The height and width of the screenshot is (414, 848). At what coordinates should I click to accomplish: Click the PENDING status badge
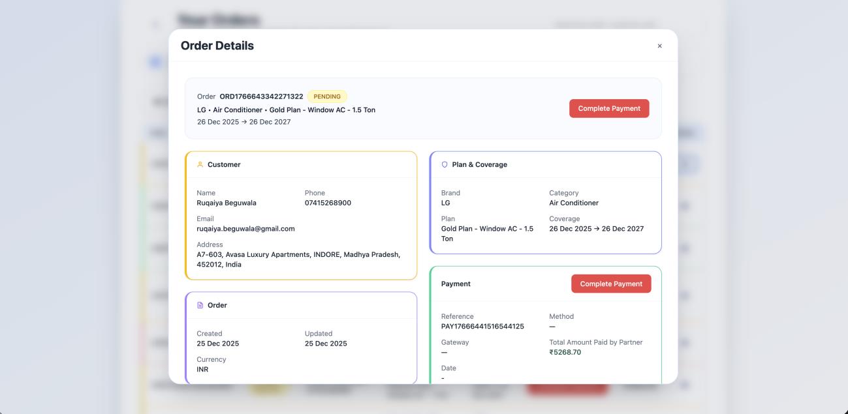pos(326,96)
